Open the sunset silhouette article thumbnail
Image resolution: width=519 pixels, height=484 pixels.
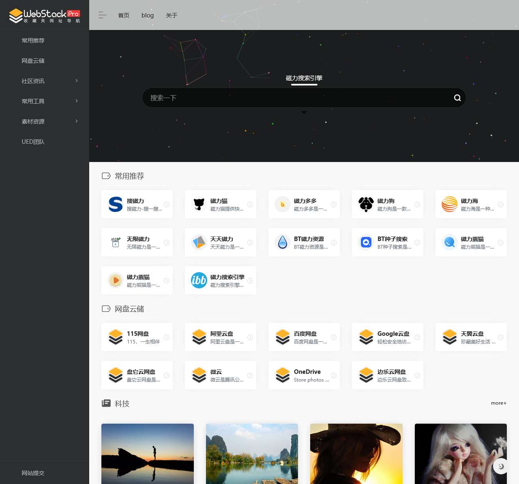point(148,454)
